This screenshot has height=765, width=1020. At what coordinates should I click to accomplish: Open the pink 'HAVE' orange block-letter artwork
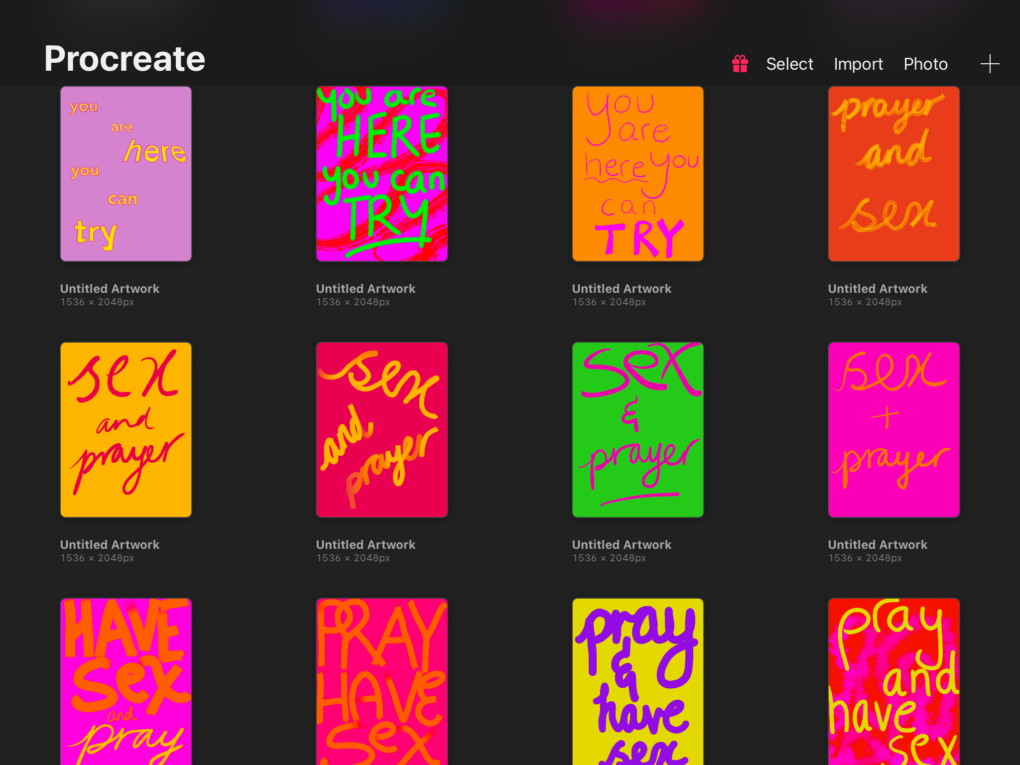click(x=126, y=681)
